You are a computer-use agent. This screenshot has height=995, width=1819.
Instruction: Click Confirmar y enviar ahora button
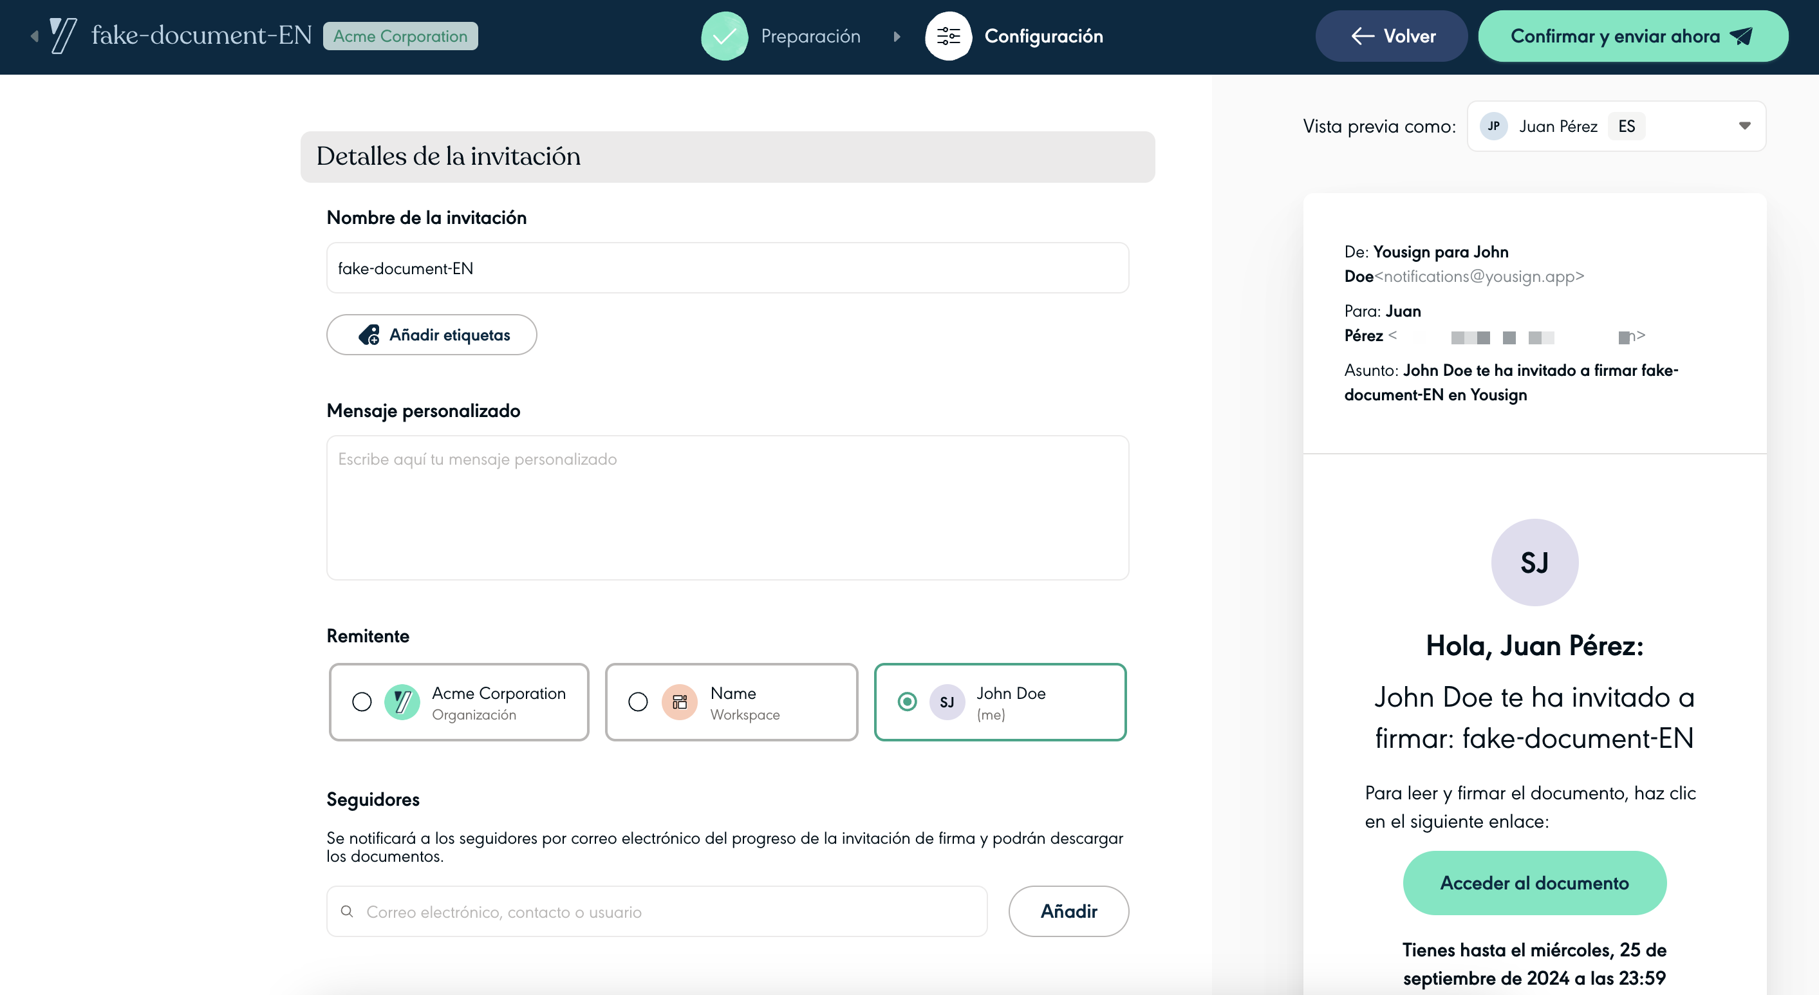(1632, 36)
